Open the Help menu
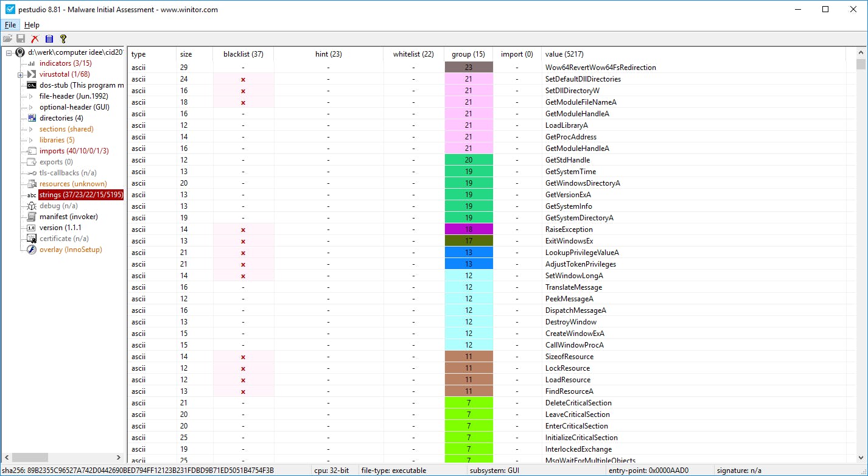The width and height of the screenshot is (868, 476). 32,25
